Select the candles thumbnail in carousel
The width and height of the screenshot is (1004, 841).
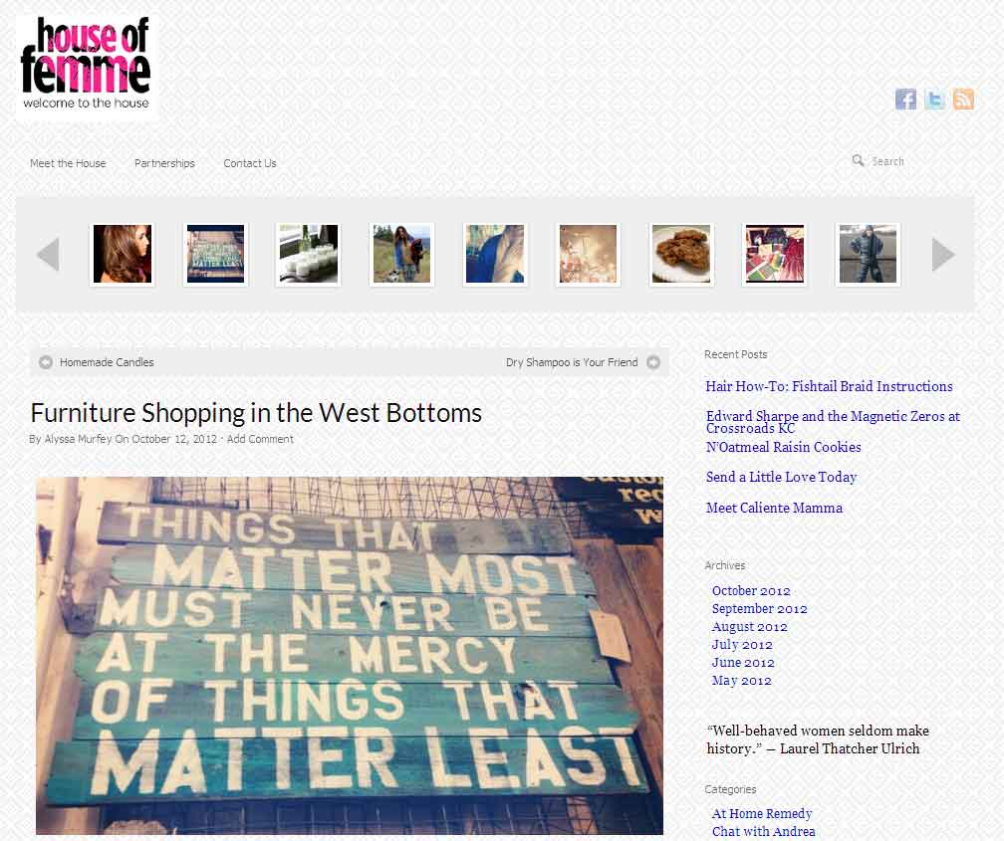(x=309, y=254)
